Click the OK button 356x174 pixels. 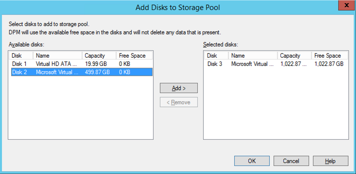pyautogui.click(x=252, y=161)
